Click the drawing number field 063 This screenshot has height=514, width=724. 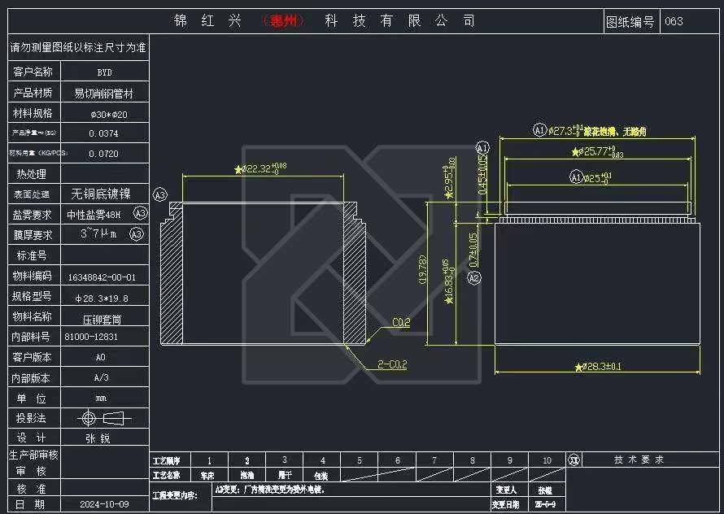point(674,22)
